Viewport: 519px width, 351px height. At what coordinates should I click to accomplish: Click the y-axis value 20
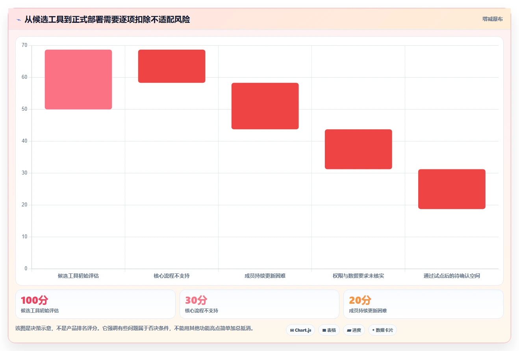click(24, 205)
